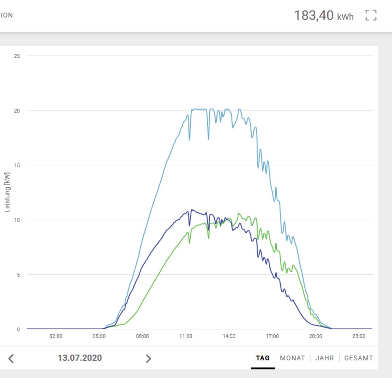Screen dimensions: 392x378
Task: Click the Leistung [kW] axis title
Action: pos(7,192)
